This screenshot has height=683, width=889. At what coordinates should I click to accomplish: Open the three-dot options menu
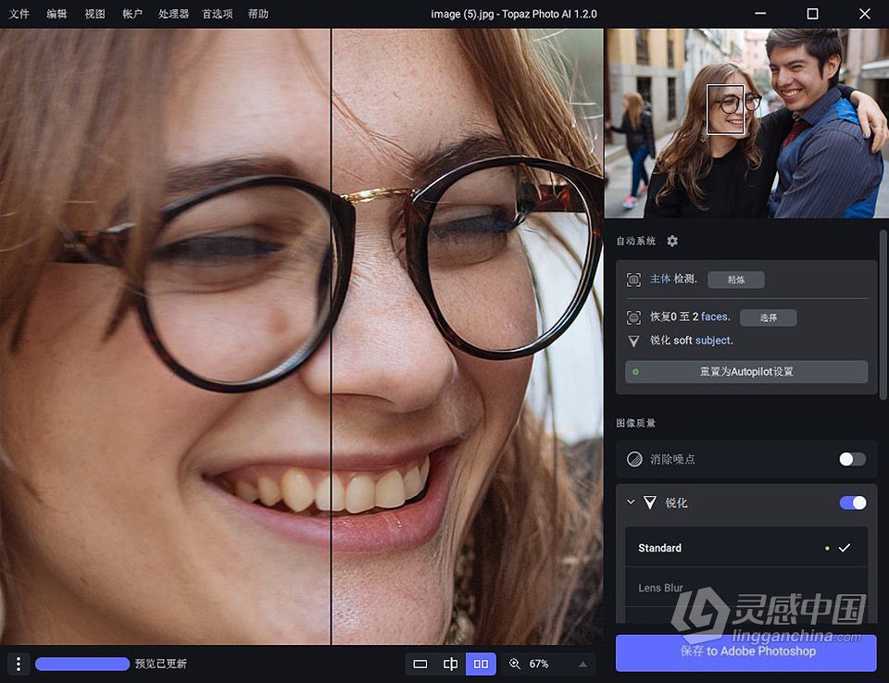click(x=19, y=664)
